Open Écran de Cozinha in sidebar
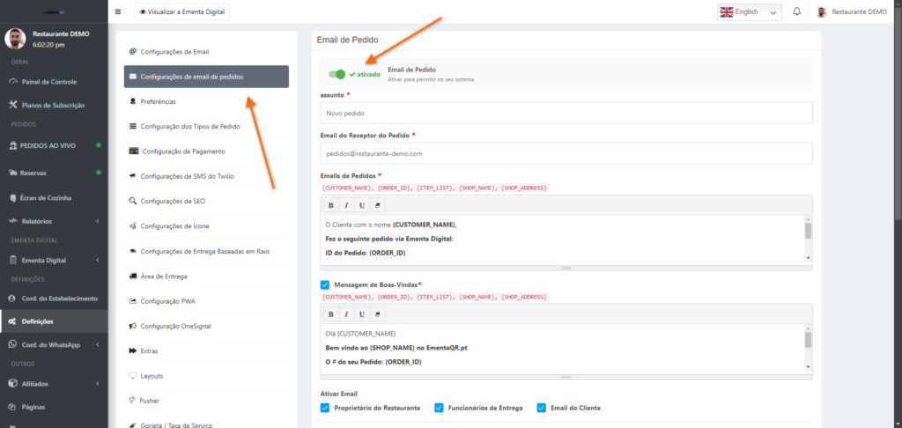 [45, 197]
